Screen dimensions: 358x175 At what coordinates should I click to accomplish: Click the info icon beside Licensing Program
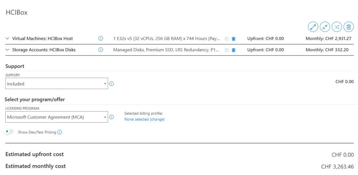[112, 117]
